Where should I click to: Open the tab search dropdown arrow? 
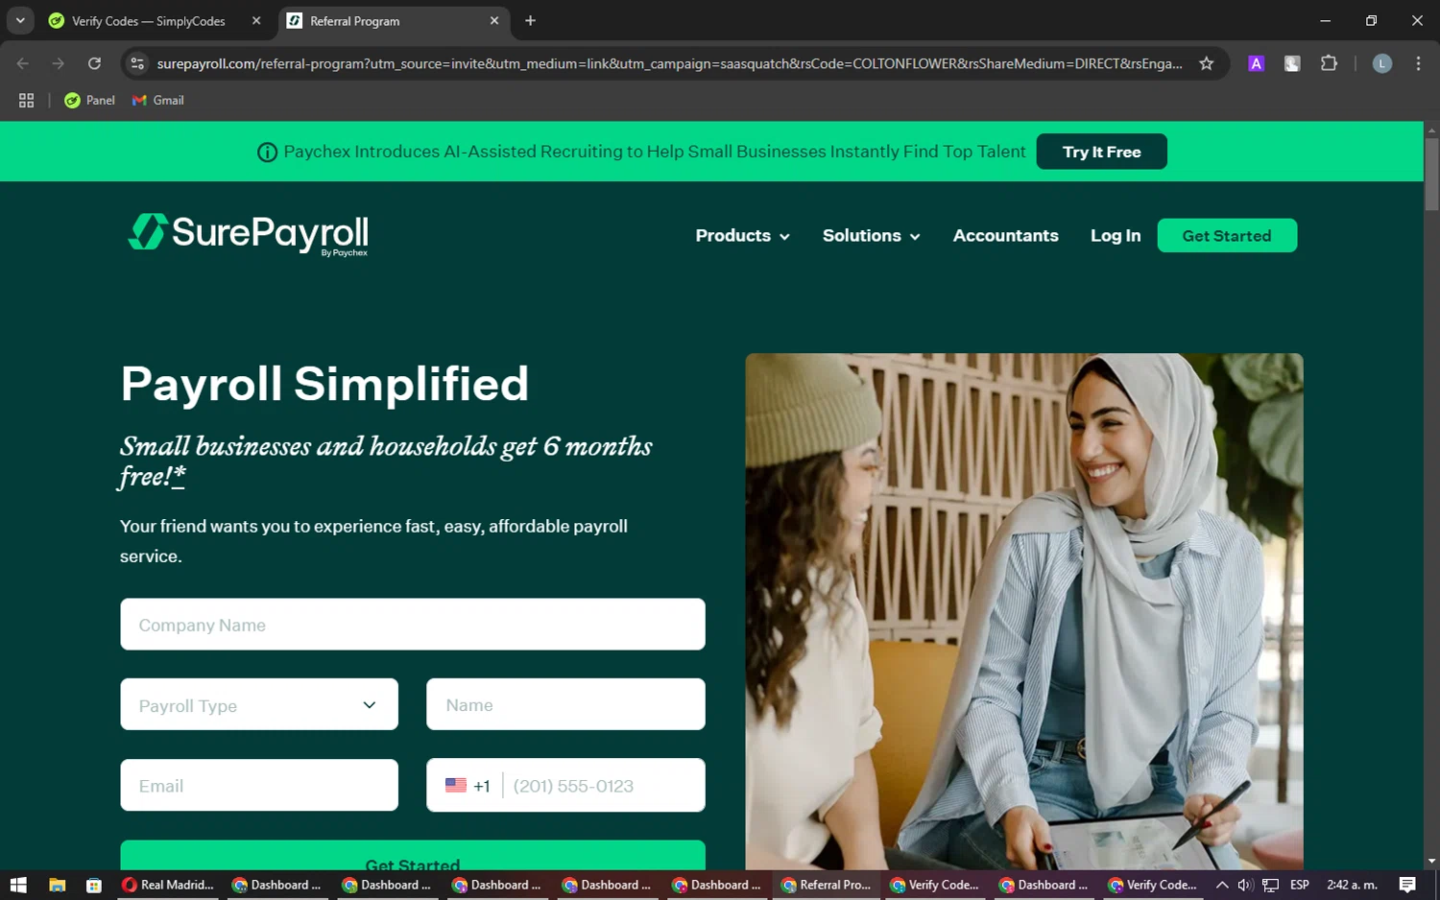[x=20, y=20]
